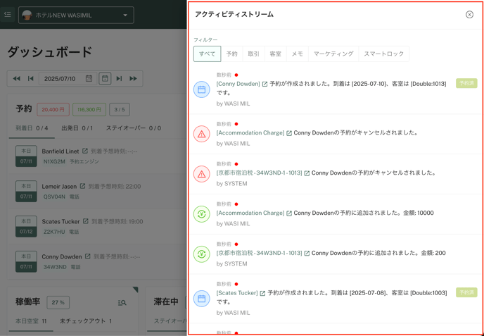
Task: Click external link icon after [Scates Tucker]
Action: pyautogui.click(x=262, y=293)
